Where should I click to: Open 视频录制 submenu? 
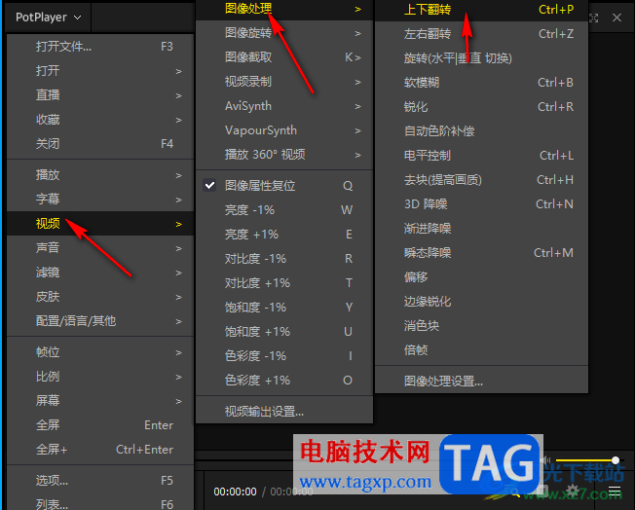[284, 82]
